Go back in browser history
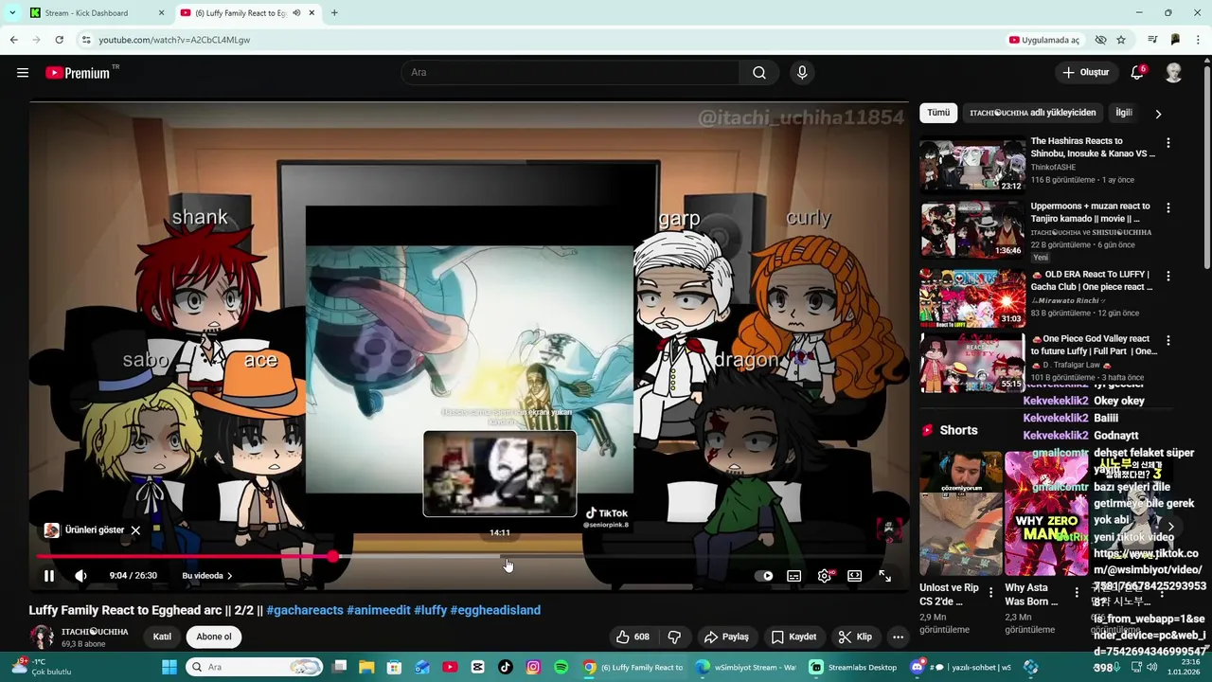The width and height of the screenshot is (1212, 682). click(13, 40)
